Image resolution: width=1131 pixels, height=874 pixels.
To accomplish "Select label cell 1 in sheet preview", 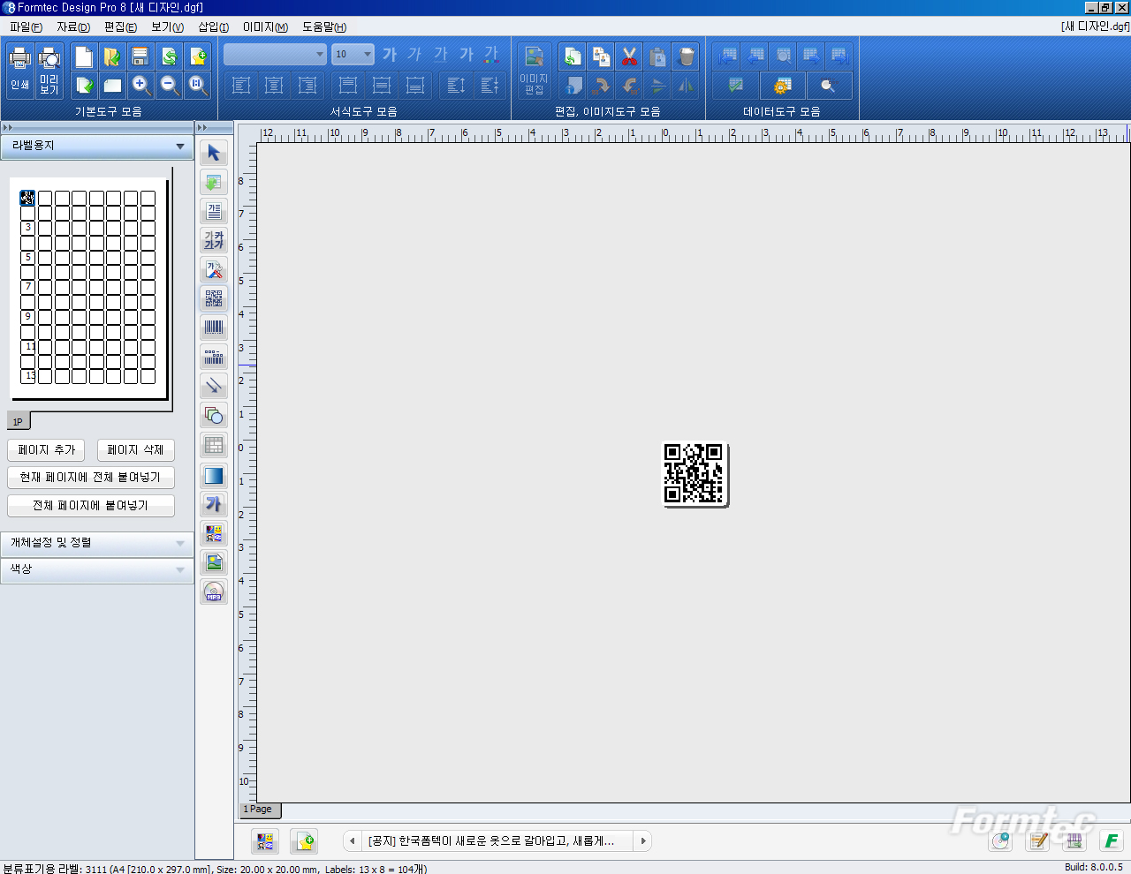I will [27, 199].
